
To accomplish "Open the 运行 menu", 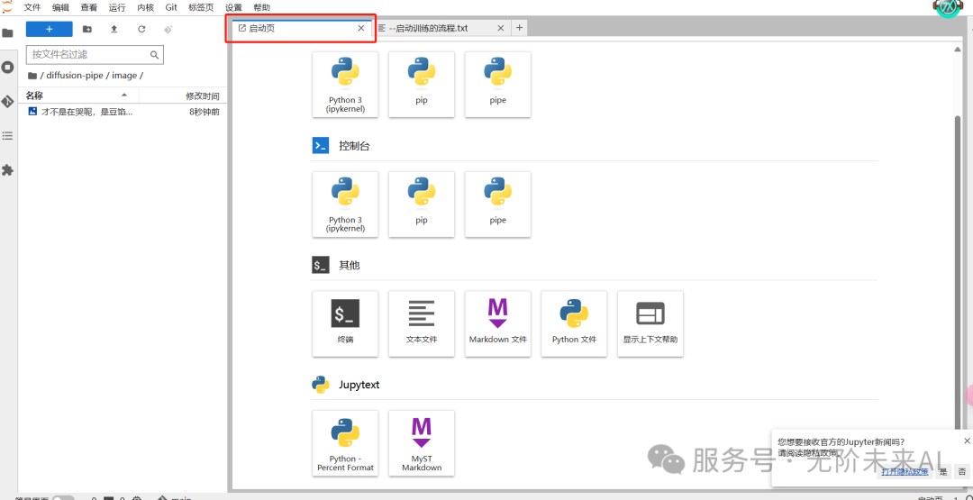I will coord(116,7).
